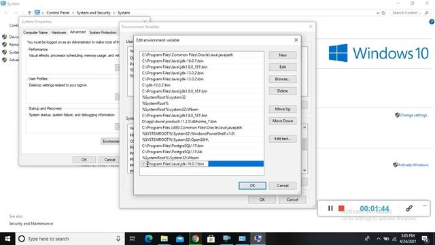Viewport: 435px width, 245px height.
Task: Click the System protection shield icon in sidebar
Action: pos(5,52)
